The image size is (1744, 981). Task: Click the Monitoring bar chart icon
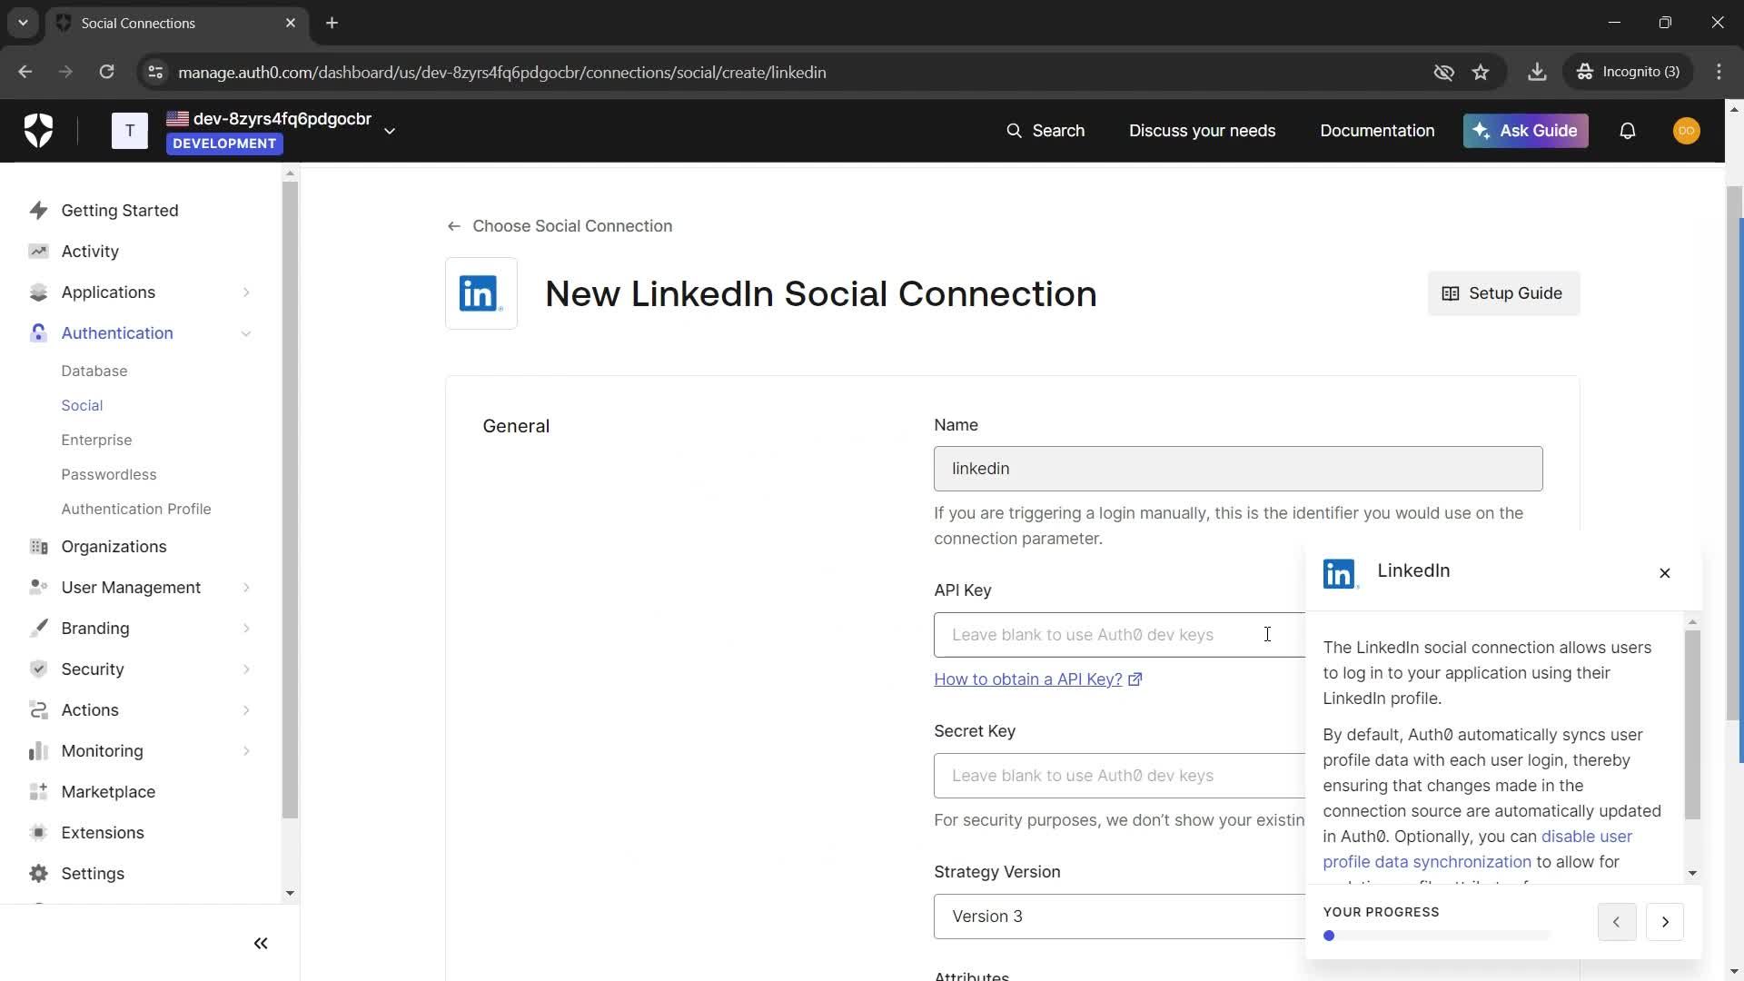[x=38, y=751]
